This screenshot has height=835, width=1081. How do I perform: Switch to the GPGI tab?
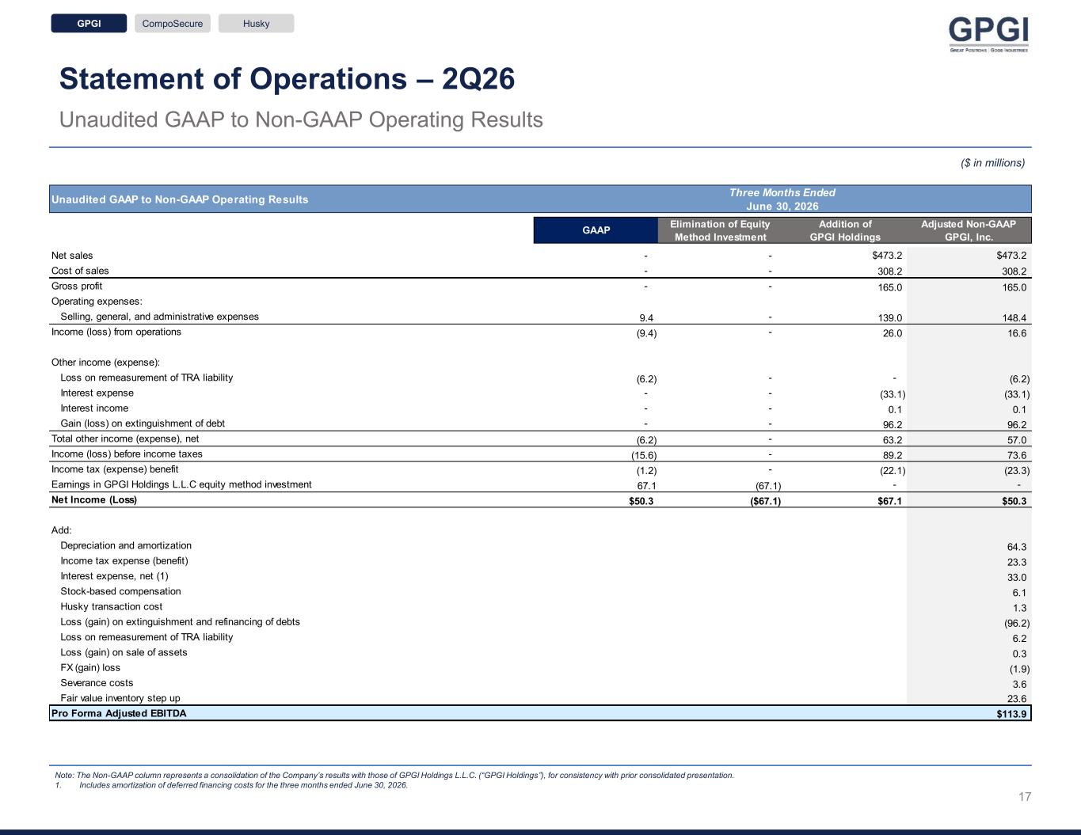pyautogui.click(x=89, y=24)
